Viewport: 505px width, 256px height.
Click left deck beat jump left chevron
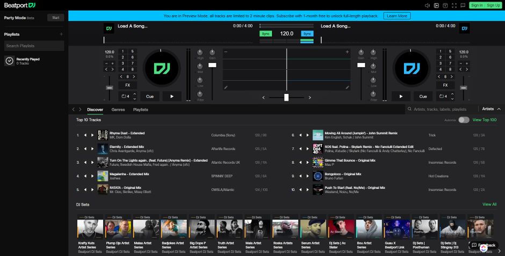(x=121, y=77)
